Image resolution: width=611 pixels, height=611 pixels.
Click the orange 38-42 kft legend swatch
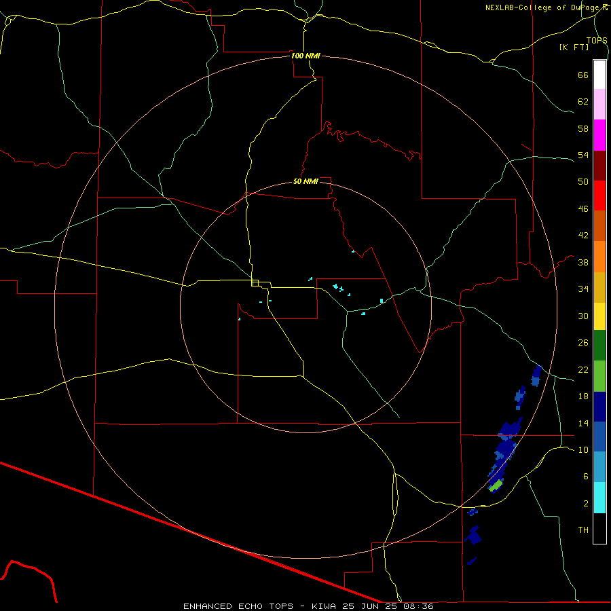(599, 256)
